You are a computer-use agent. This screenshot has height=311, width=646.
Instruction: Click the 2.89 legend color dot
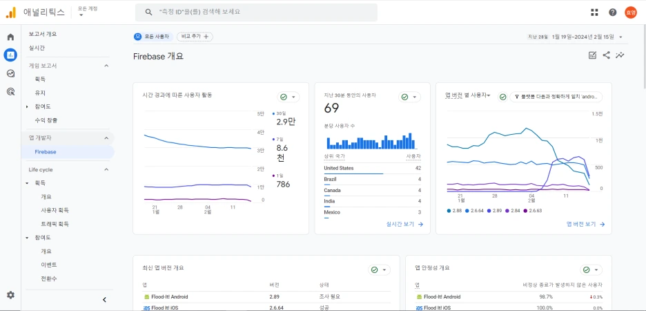point(489,211)
